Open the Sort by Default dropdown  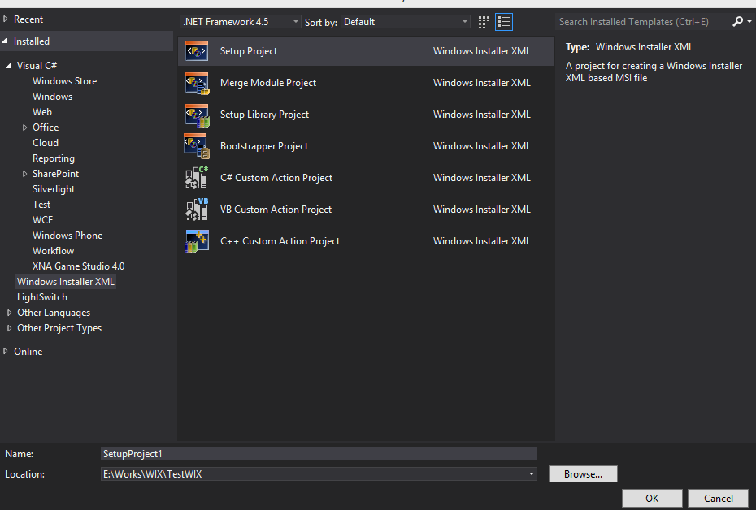[x=405, y=22]
